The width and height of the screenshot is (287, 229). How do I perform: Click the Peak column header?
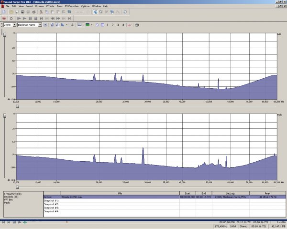pos(268,193)
